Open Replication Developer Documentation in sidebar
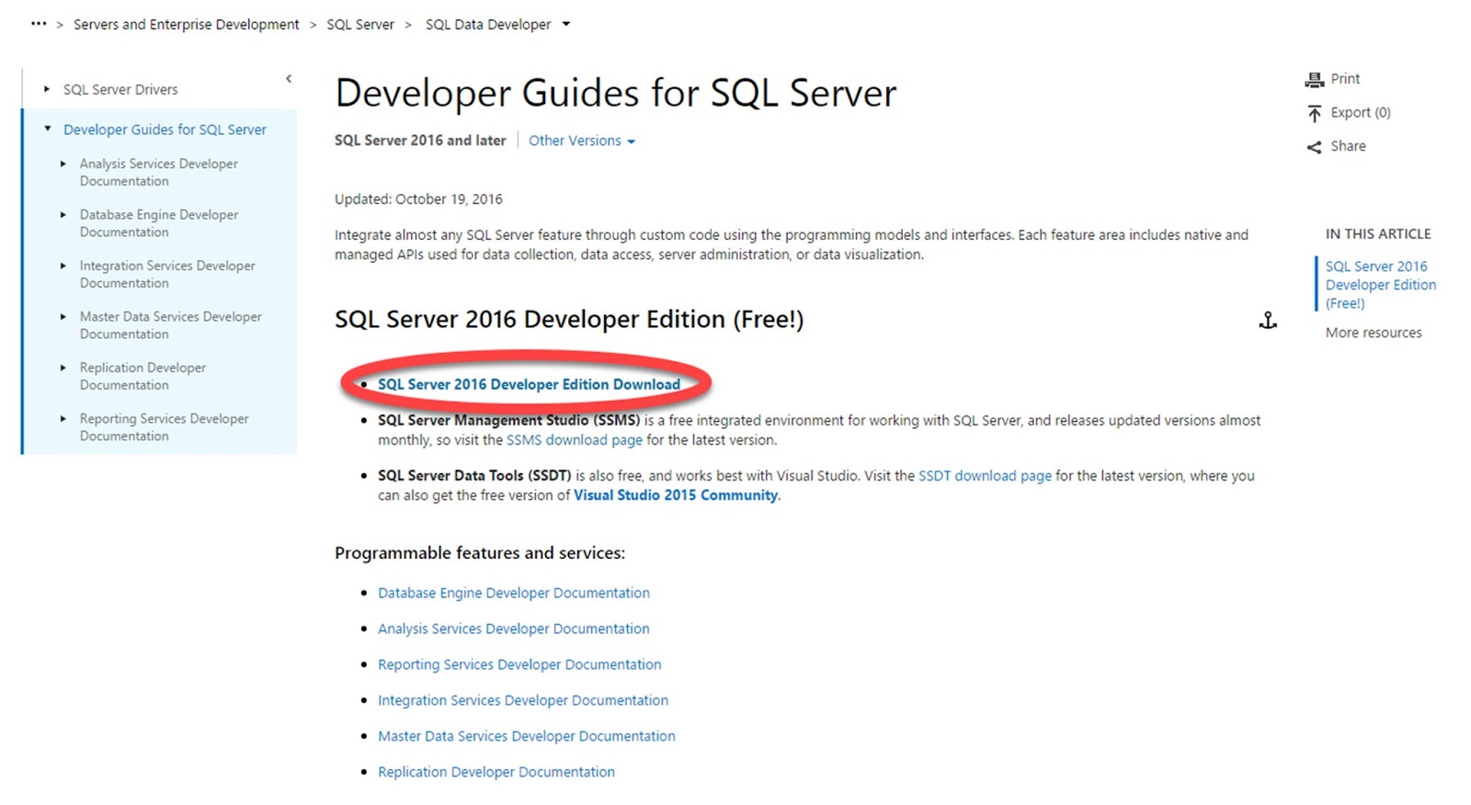The height and width of the screenshot is (805, 1471). (x=143, y=376)
